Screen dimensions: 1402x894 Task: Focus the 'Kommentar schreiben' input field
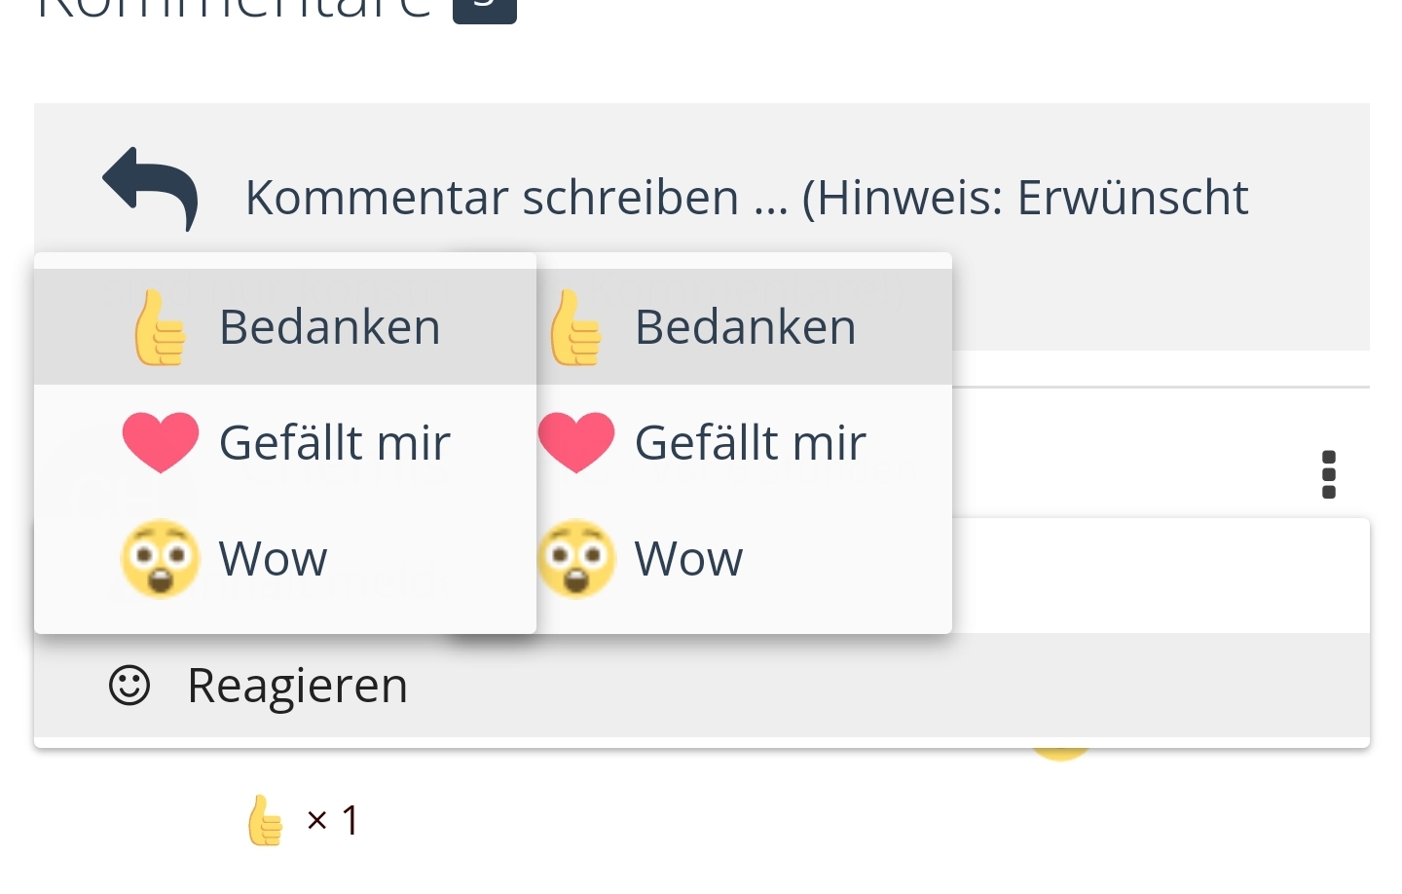click(746, 198)
